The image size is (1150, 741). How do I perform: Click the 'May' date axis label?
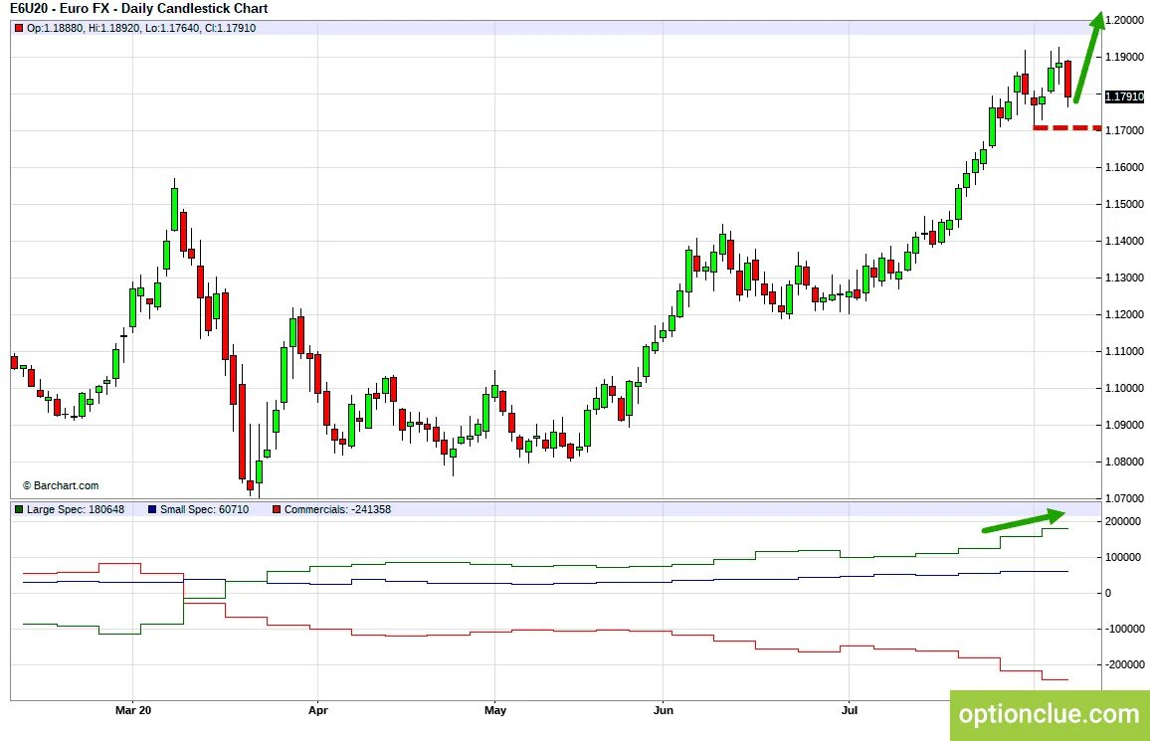(495, 710)
